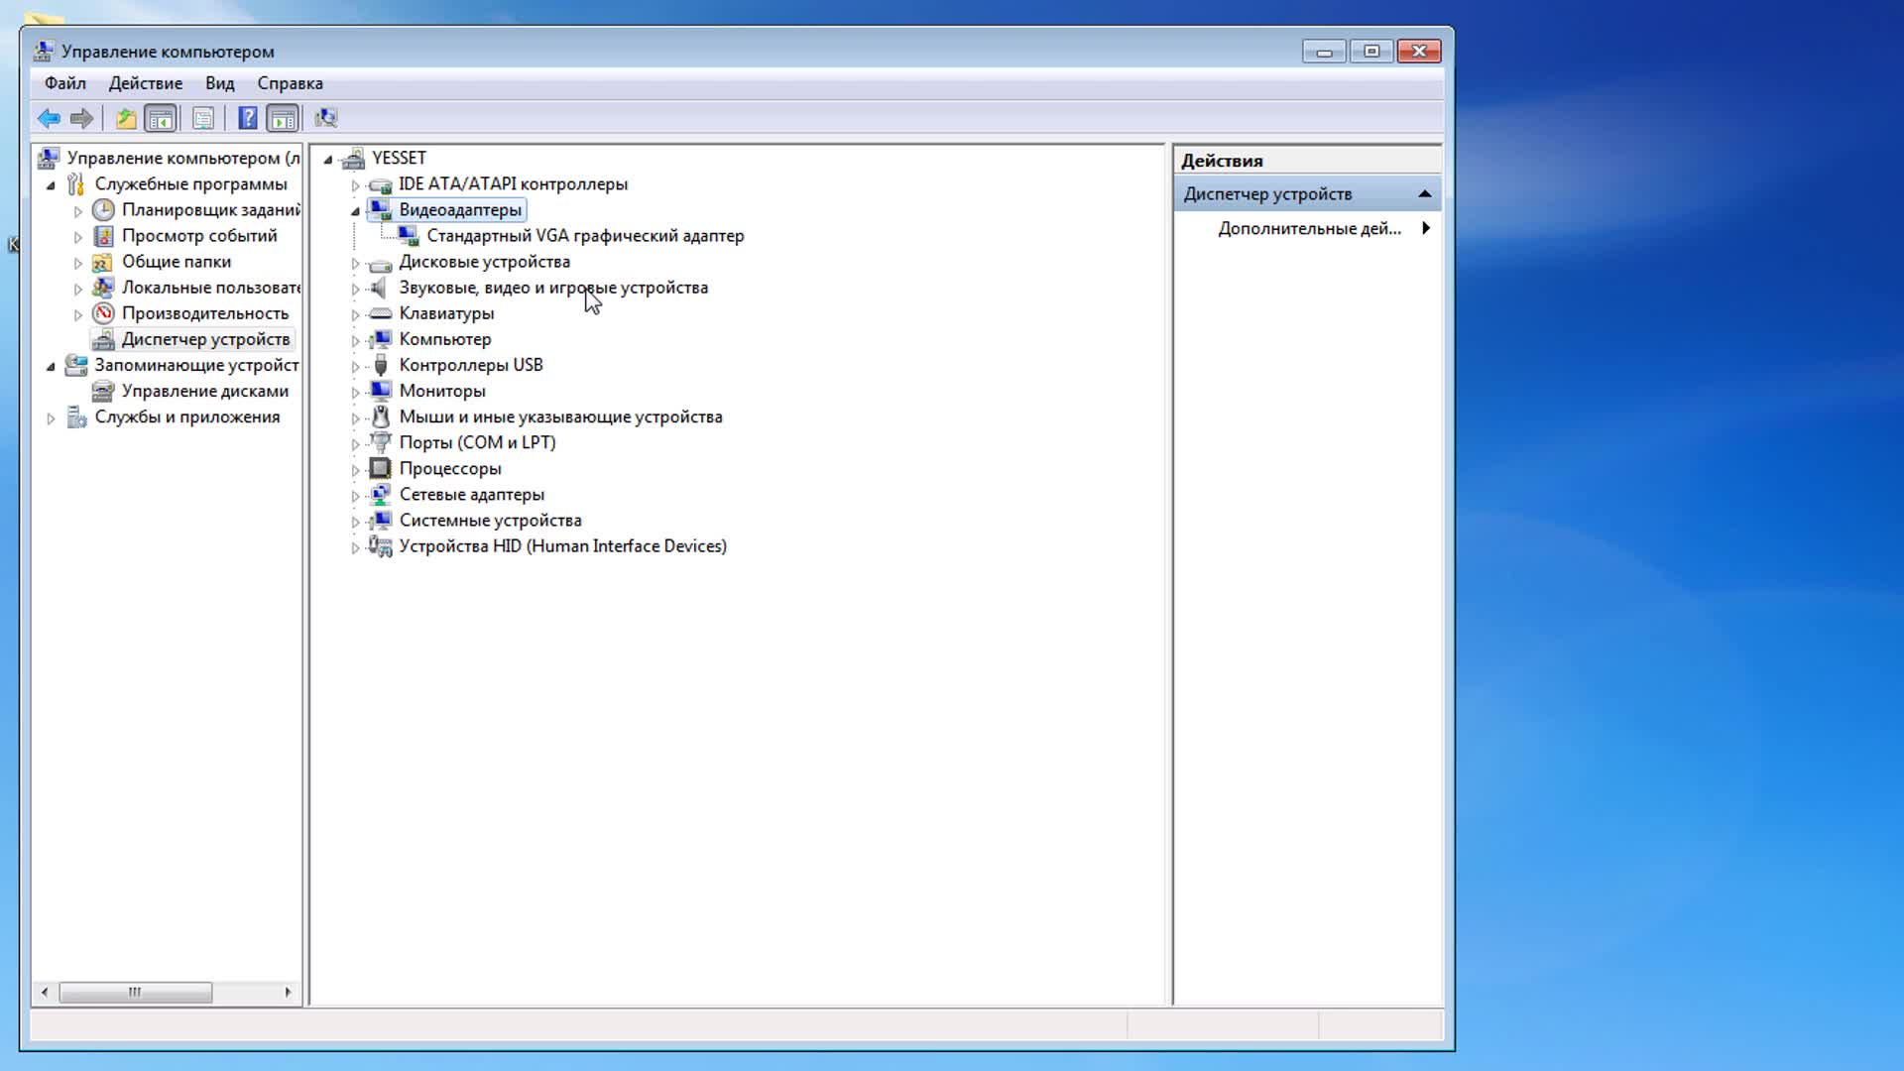1904x1071 pixels.
Task: Open the Файл menu
Action: tap(65, 83)
